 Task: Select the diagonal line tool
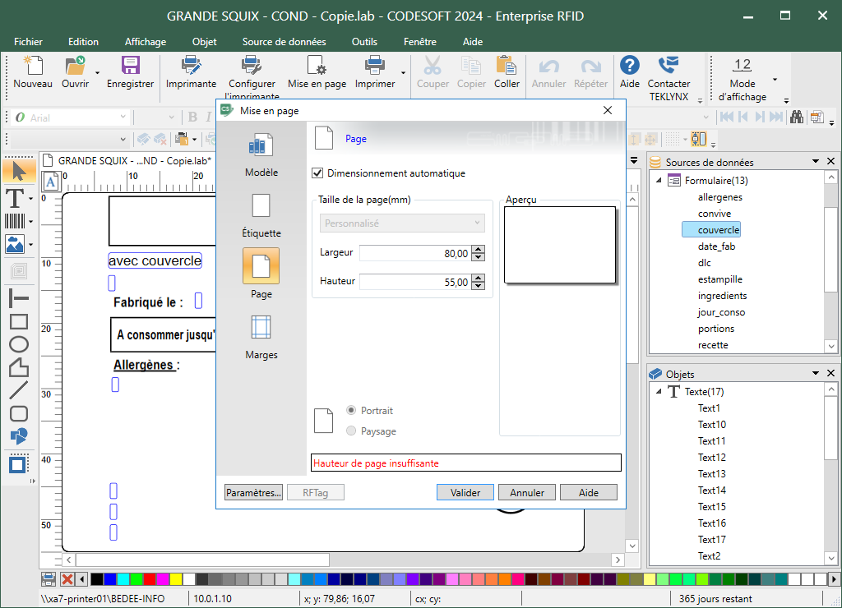[x=19, y=390]
